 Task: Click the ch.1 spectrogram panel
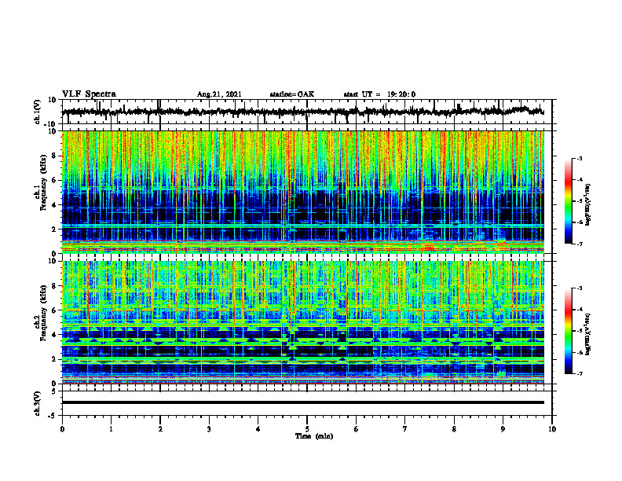click(302, 192)
